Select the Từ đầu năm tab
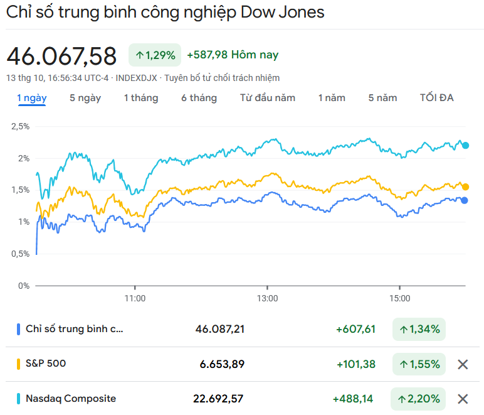The width and height of the screenshot is (484, 415). pyautogui.click(x=268, y=98)
